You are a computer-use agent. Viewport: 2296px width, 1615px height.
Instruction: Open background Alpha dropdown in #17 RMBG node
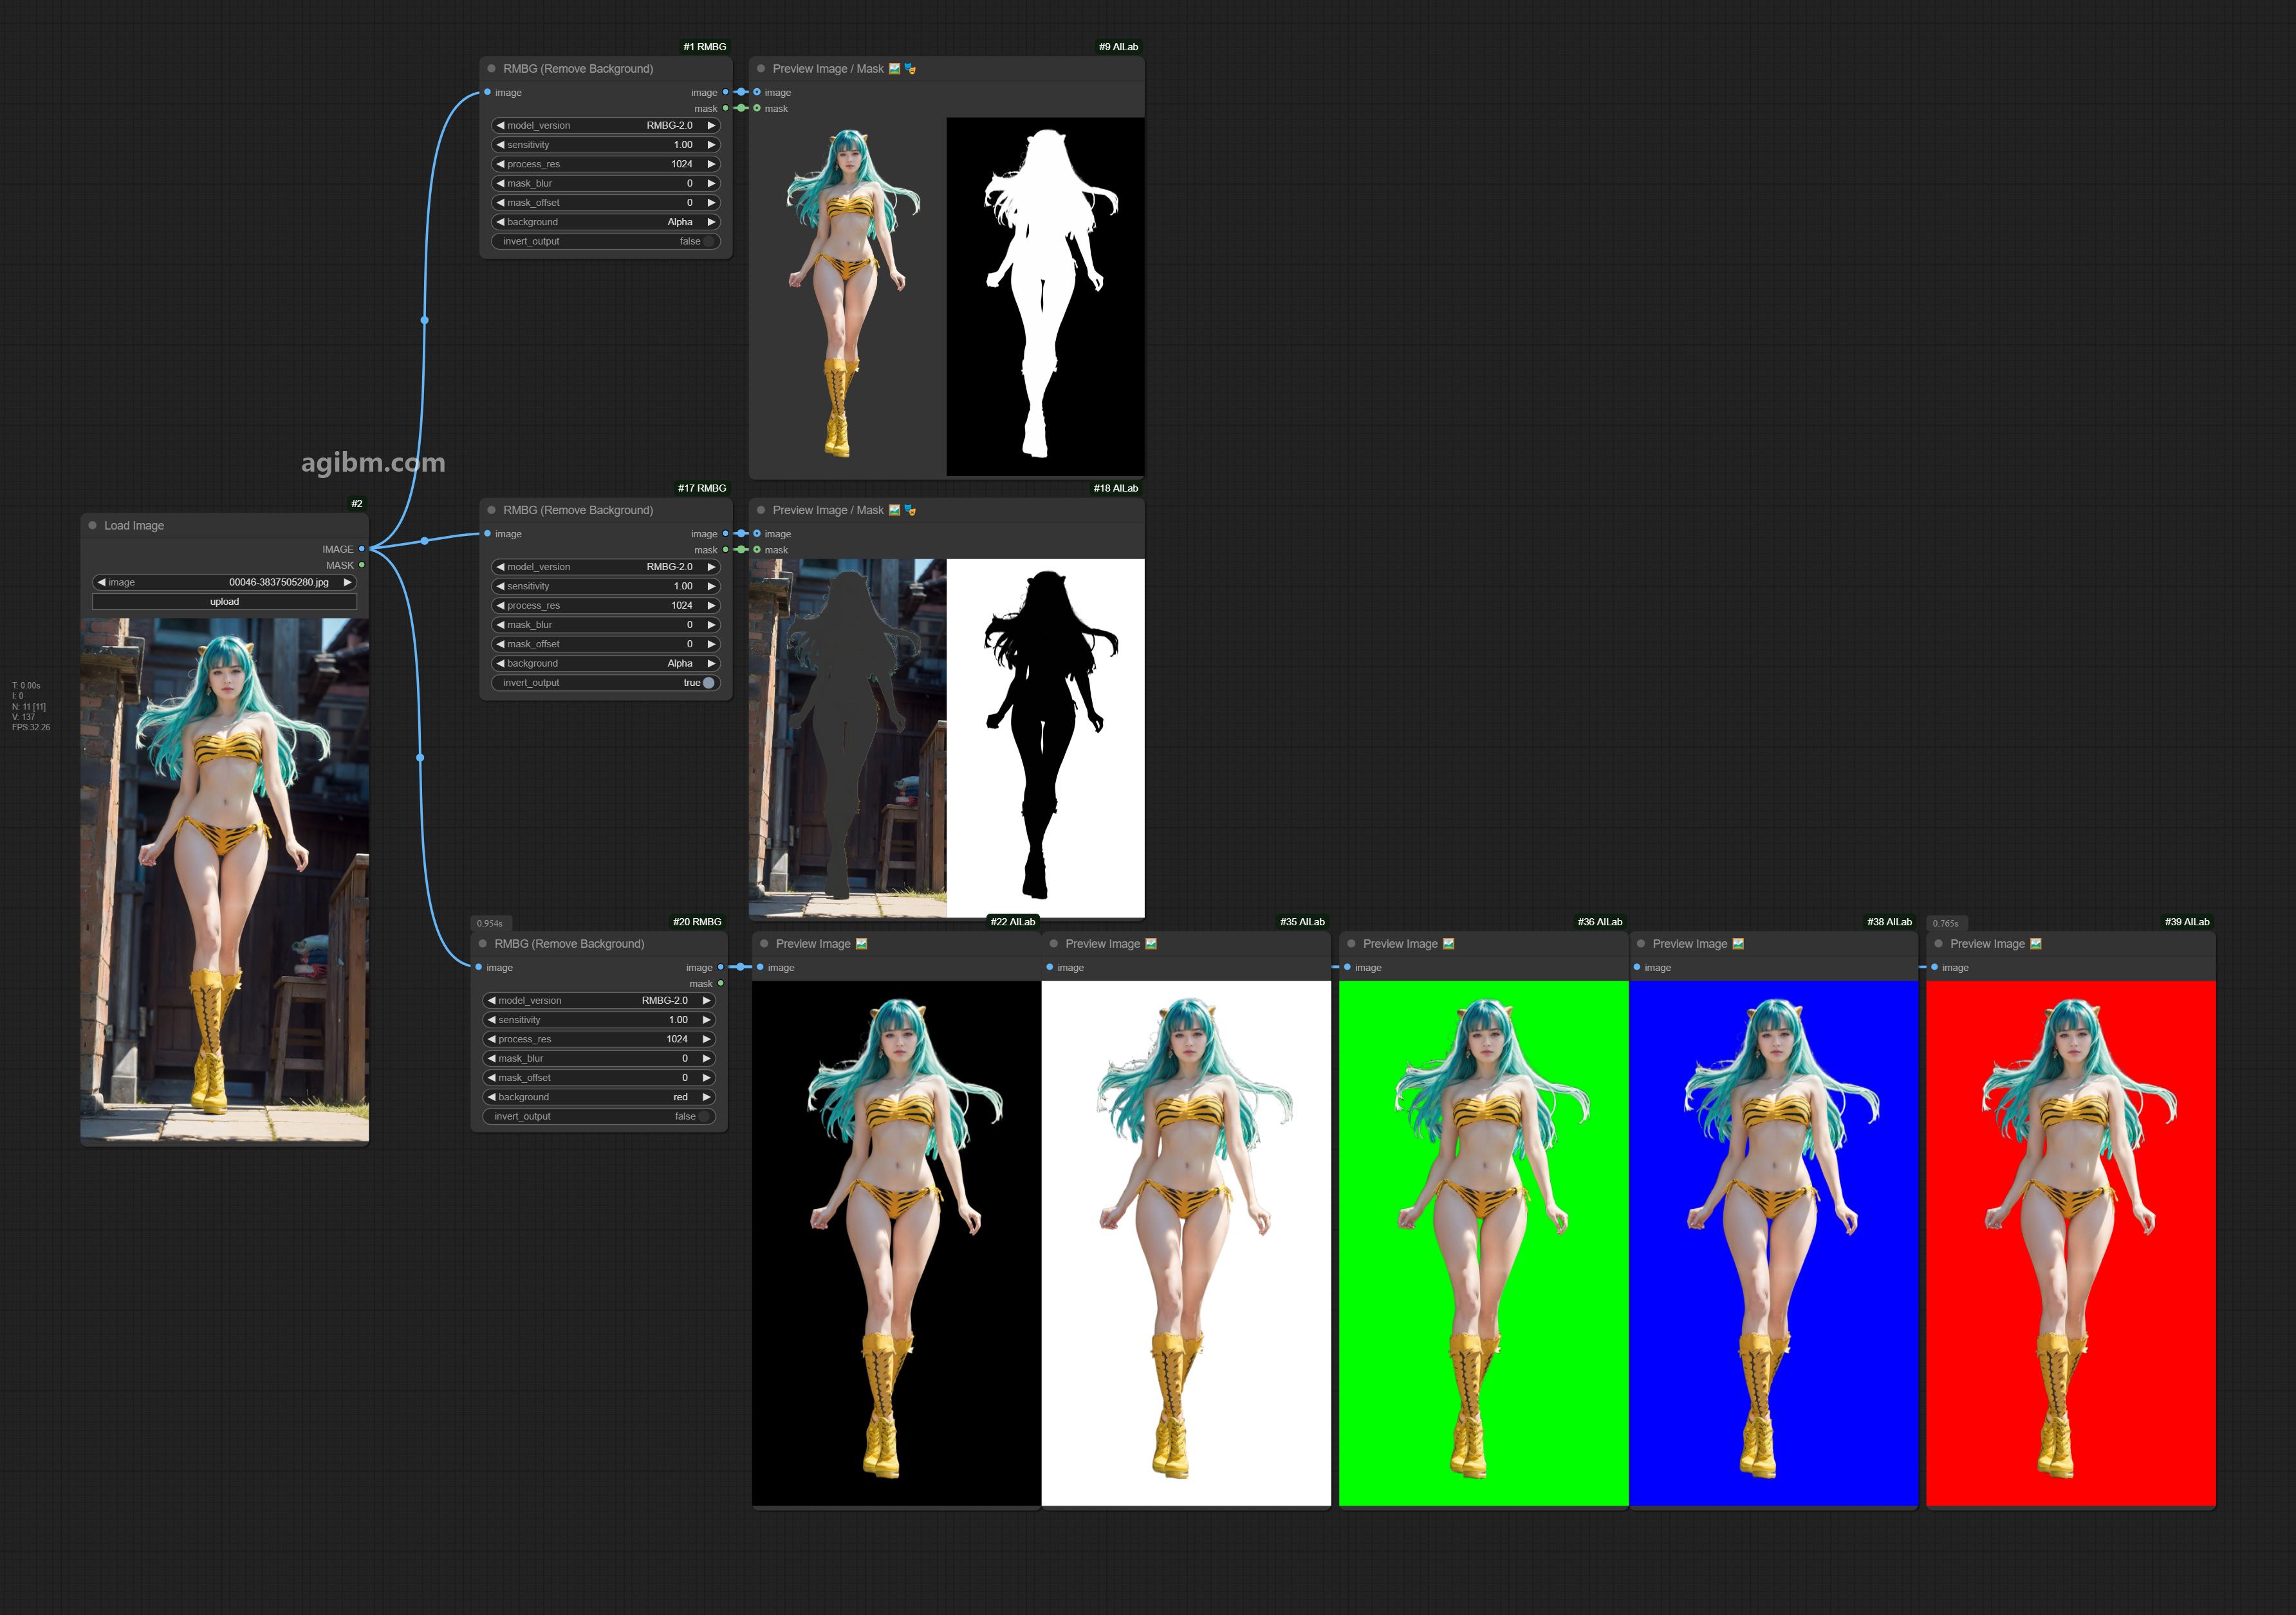pos(605,663)
